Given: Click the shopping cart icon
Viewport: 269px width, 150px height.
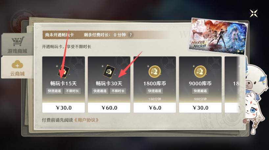Looking at the screenshot, I should click(x=17, y=41).
